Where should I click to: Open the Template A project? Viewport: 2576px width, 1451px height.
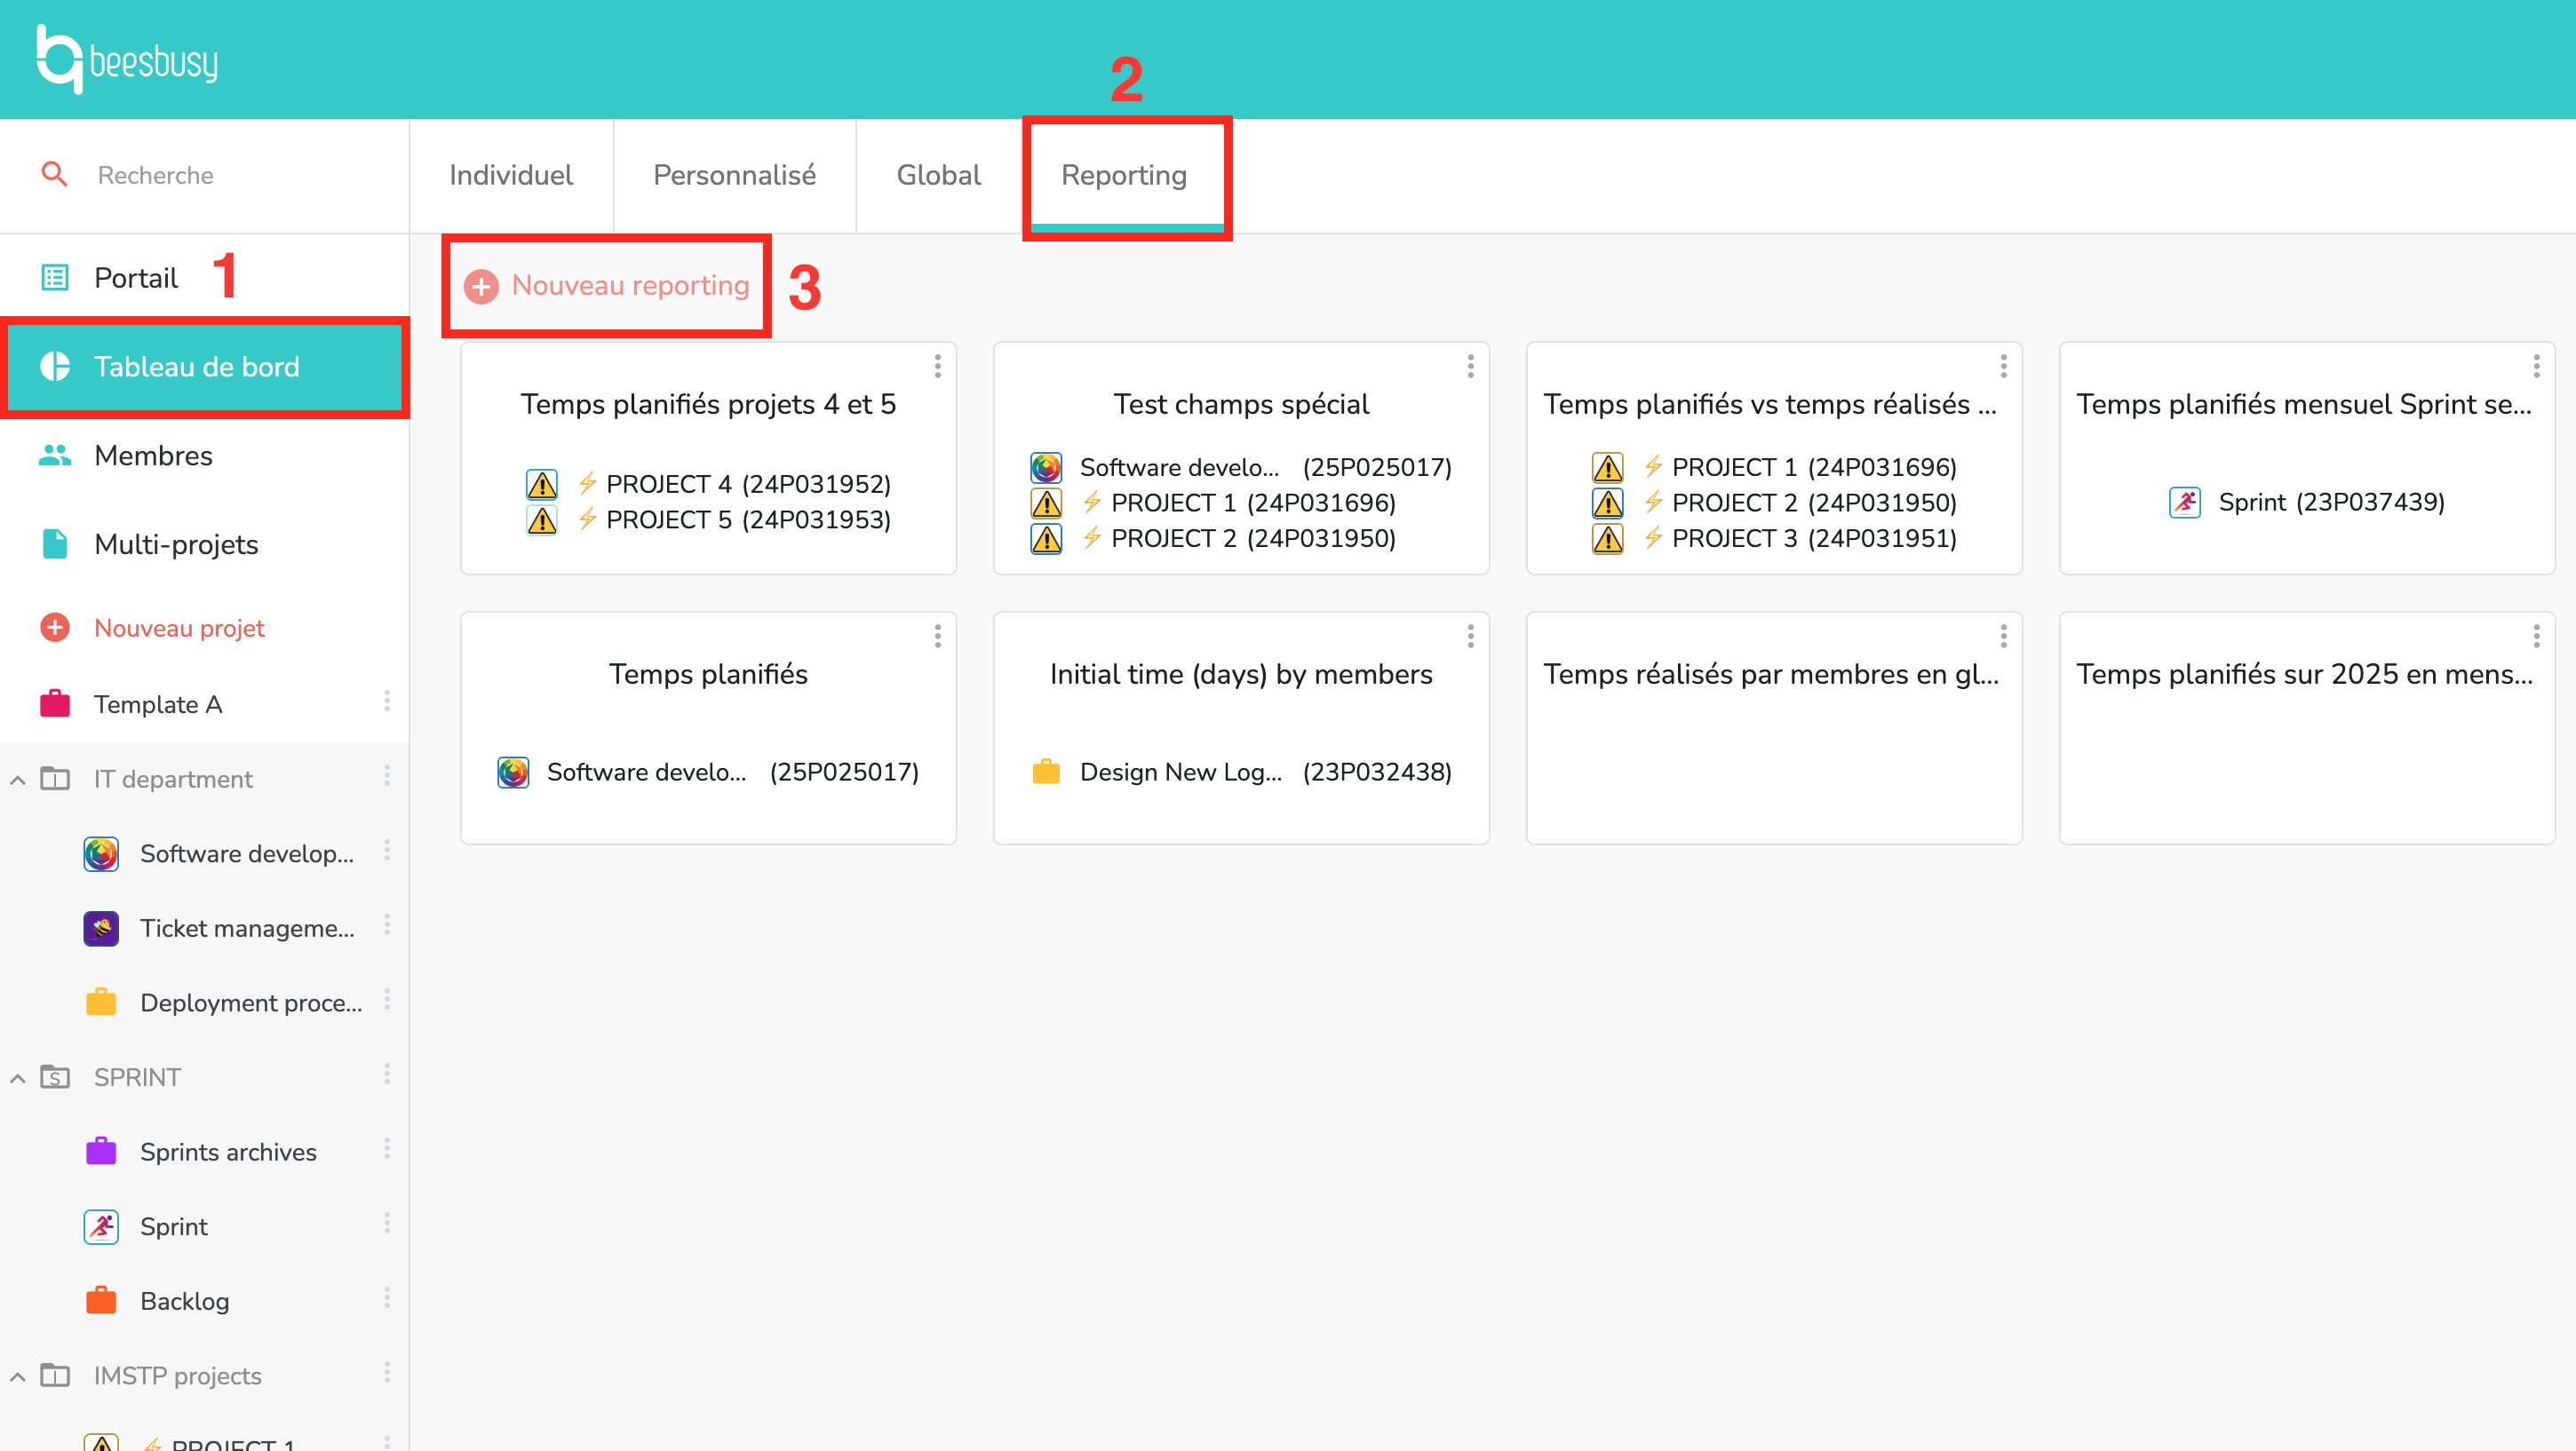coord(158,704)
